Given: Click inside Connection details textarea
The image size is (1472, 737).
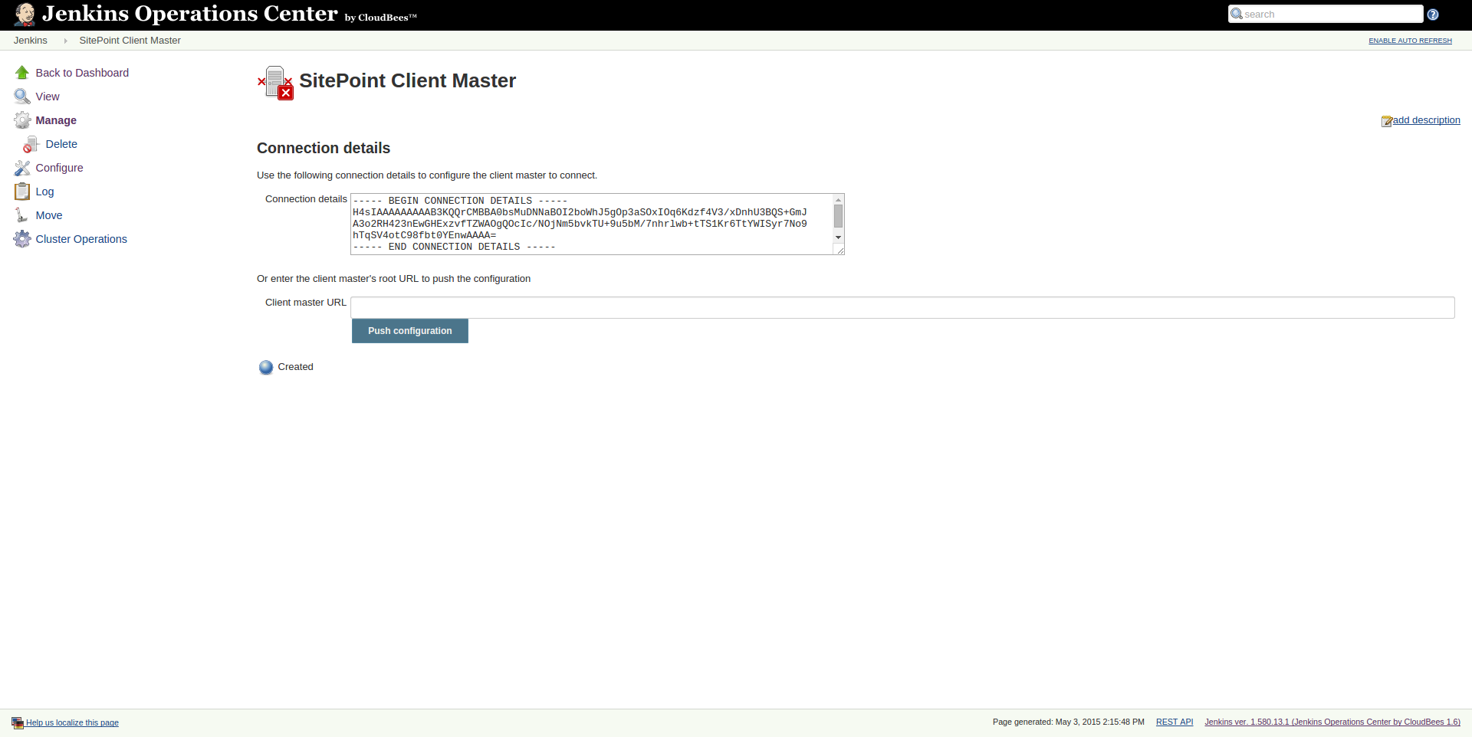Looking at the screenshot, I should pyautogui.click(x=592, y=224).
